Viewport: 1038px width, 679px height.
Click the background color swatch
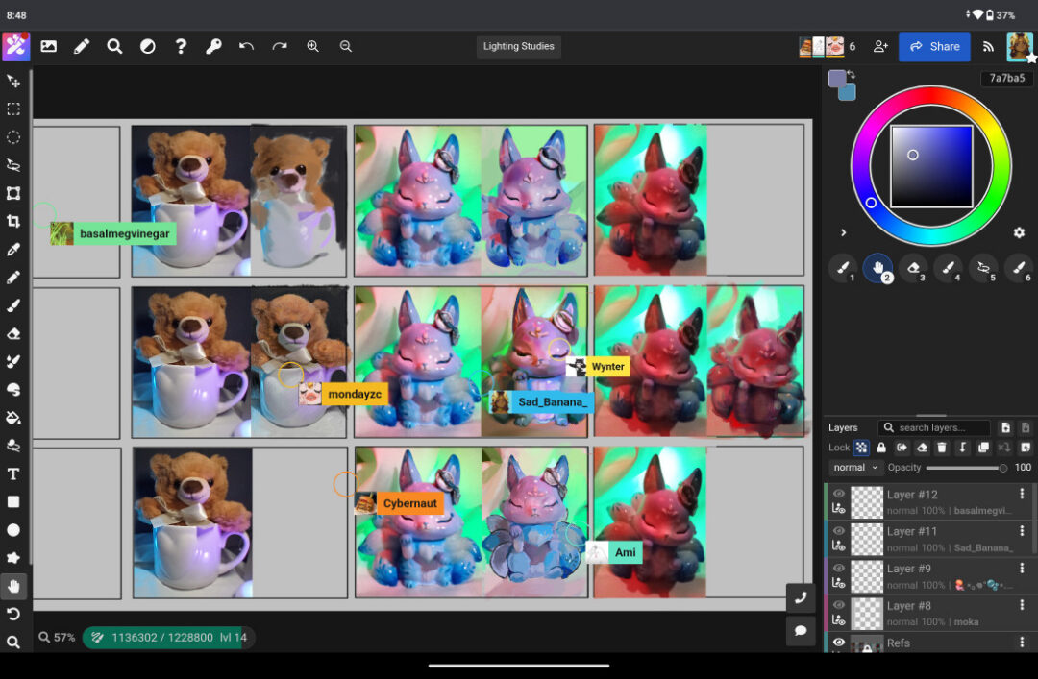pos(849,93)
